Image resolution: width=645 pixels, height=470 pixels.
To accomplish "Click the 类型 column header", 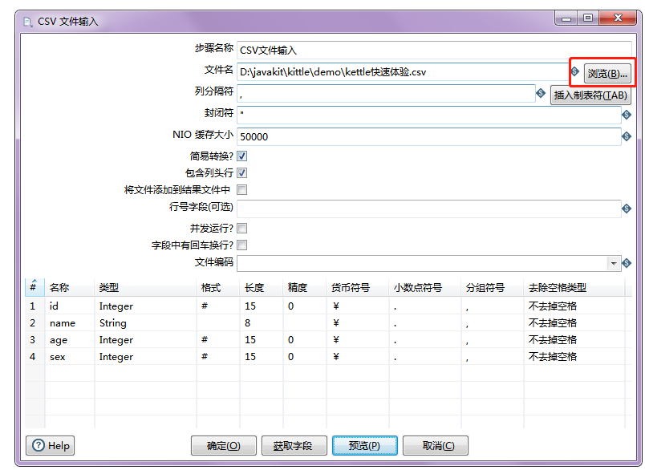I will [145, 287].
